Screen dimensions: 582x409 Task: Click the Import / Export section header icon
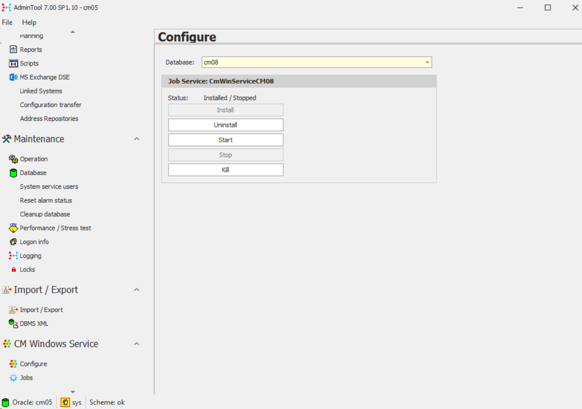[7, 290]
